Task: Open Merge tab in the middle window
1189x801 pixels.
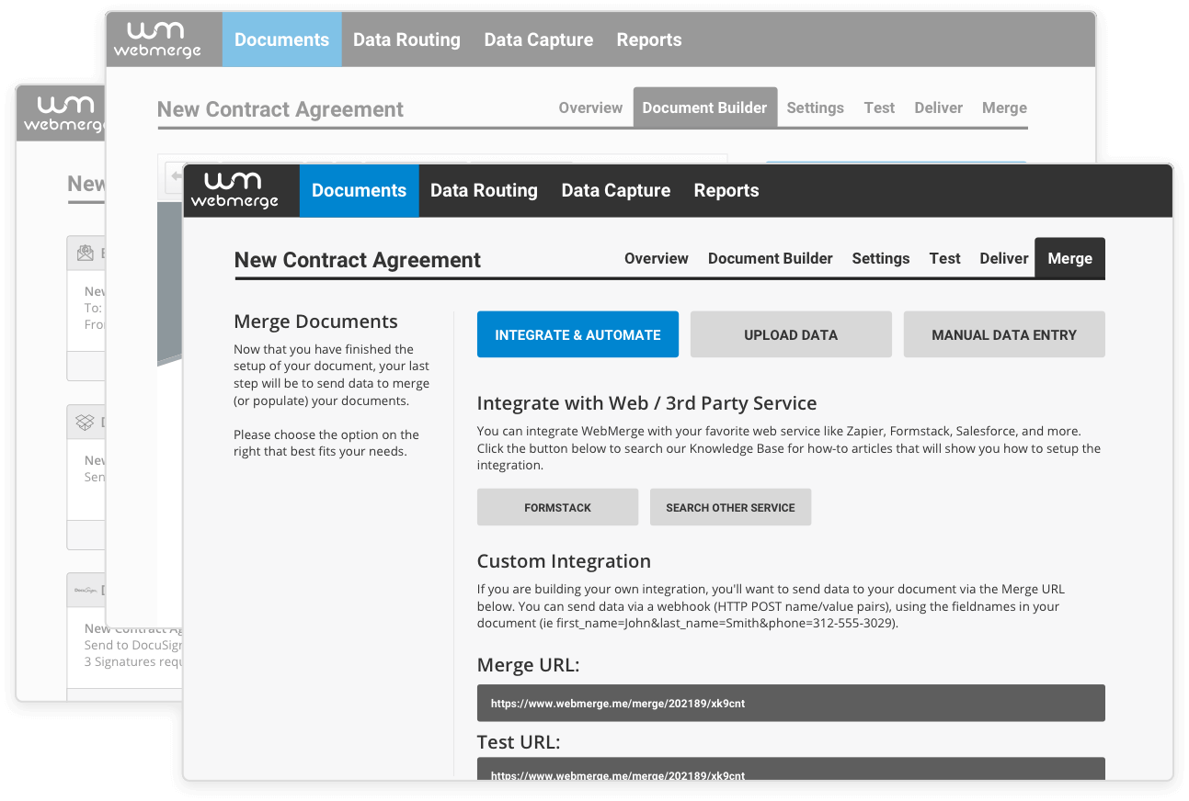Action: (x=1004, y=107)
